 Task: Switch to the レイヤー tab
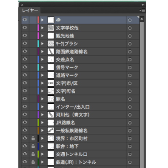[30, 11]
